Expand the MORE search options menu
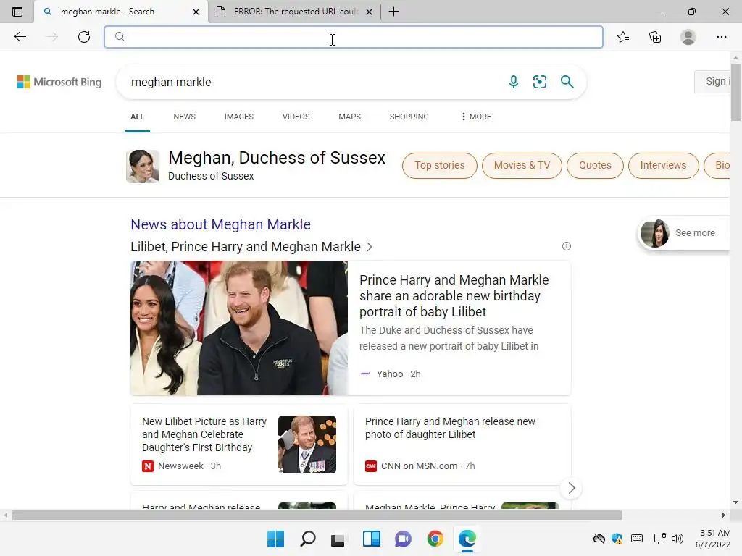Image resolution: width=742 pixels, height=556 pixels. pyautogui.click(x=477, y=117)
